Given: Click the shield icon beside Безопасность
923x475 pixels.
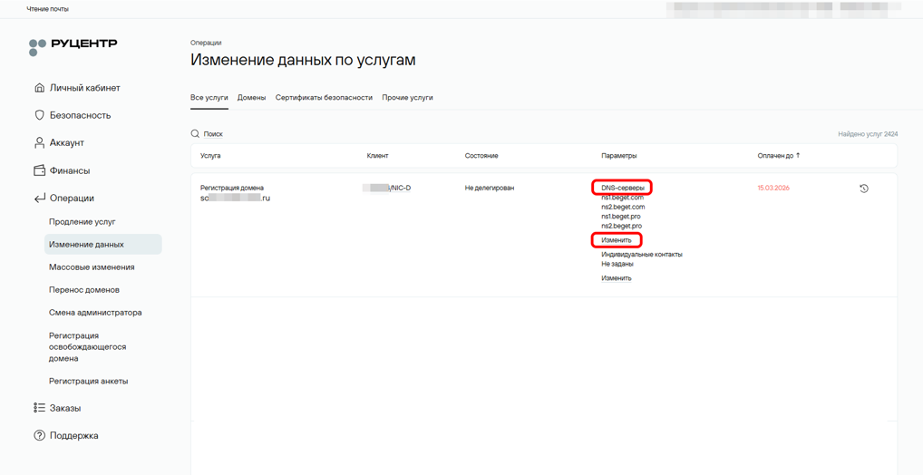Looking at the screenshot, I should pos(39,115).
